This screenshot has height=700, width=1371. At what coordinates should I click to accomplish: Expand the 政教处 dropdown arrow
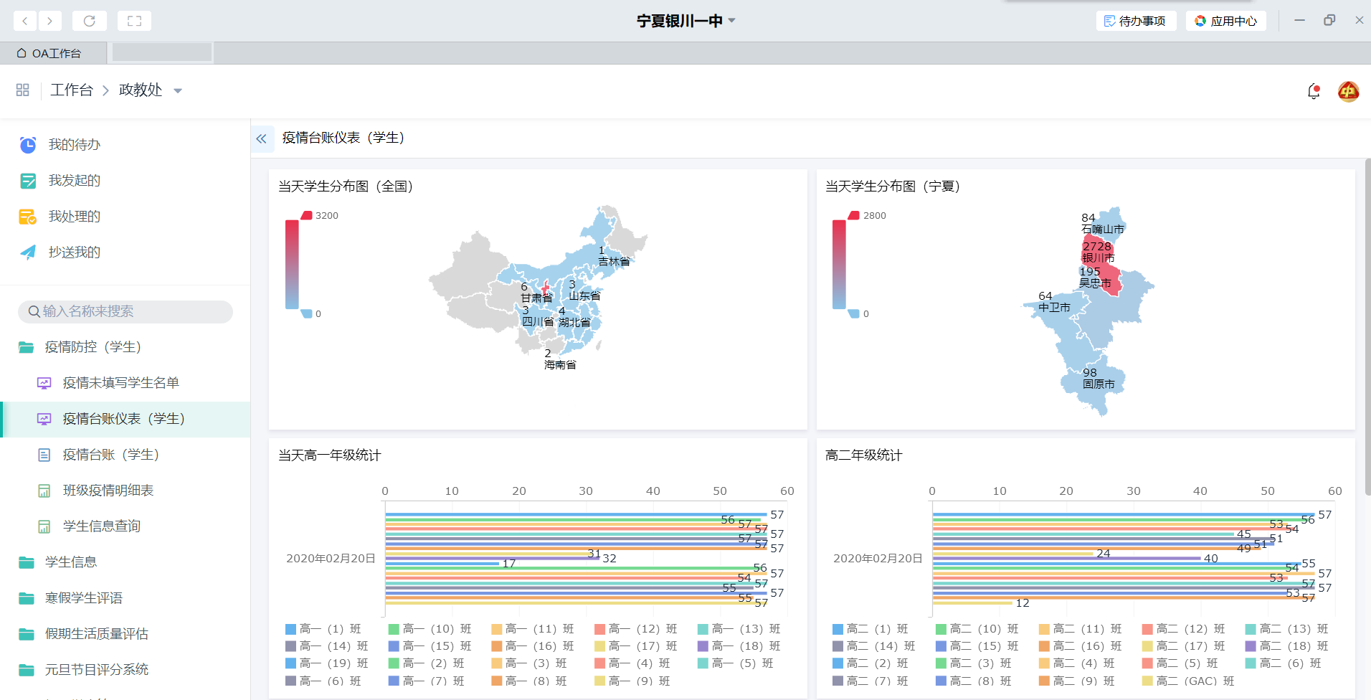[x=178, y=90]
